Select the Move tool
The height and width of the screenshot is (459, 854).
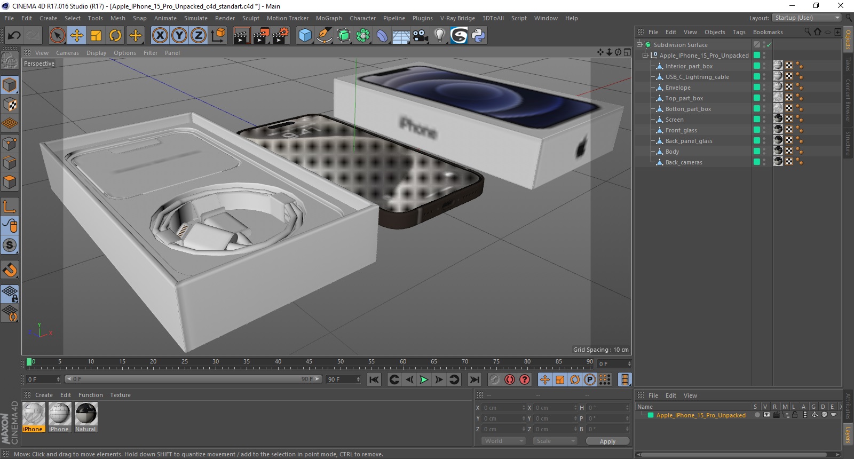(x=77, y=36)
